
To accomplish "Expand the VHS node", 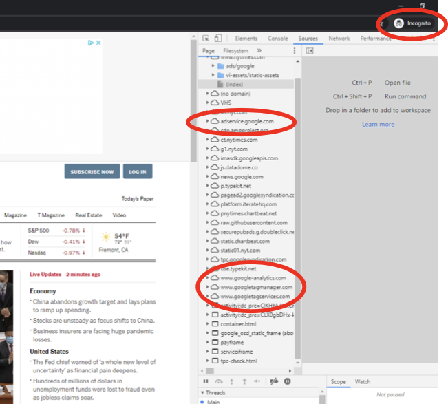I will pyautogui.click(x=207, y=103).
